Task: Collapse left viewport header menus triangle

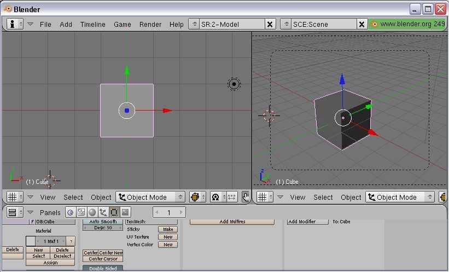Action: [31, 197]
